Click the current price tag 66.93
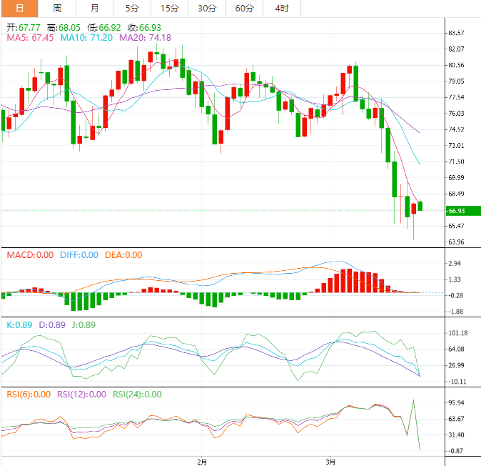The height and width of the screenshot is (466, 481). tap(463, 211)
